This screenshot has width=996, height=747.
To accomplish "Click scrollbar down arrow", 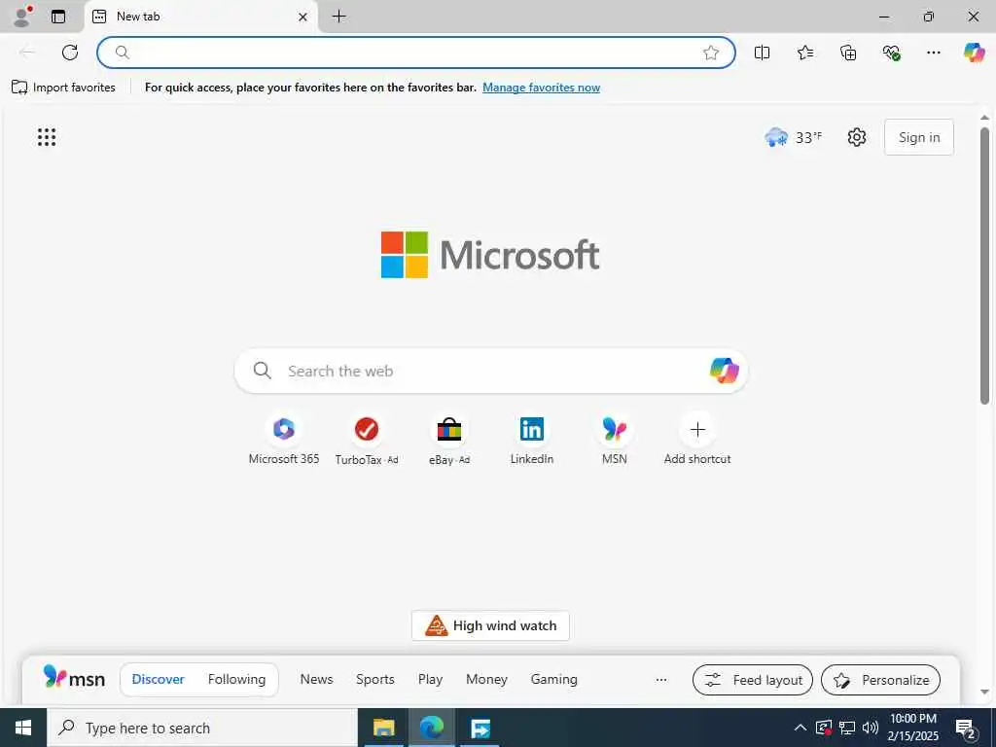I will click(x=984, y=692).
